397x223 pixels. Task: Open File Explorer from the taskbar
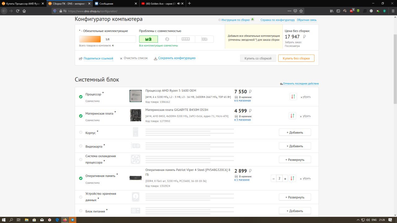(26, 220)
